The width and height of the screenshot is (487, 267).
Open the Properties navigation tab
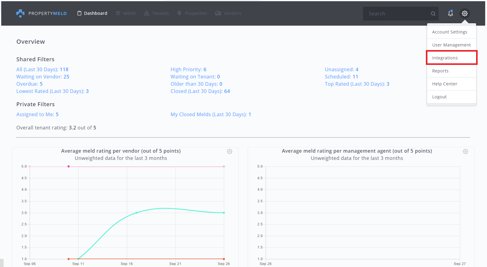coord(192,13)
